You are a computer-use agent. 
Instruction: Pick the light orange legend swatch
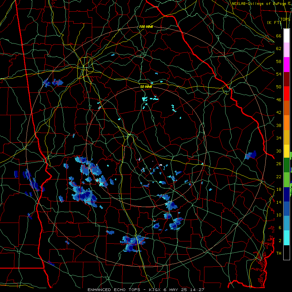click(x=286, y=123)
